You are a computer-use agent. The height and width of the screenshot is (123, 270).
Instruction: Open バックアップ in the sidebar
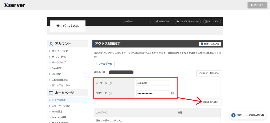click(x=59, y=62)
